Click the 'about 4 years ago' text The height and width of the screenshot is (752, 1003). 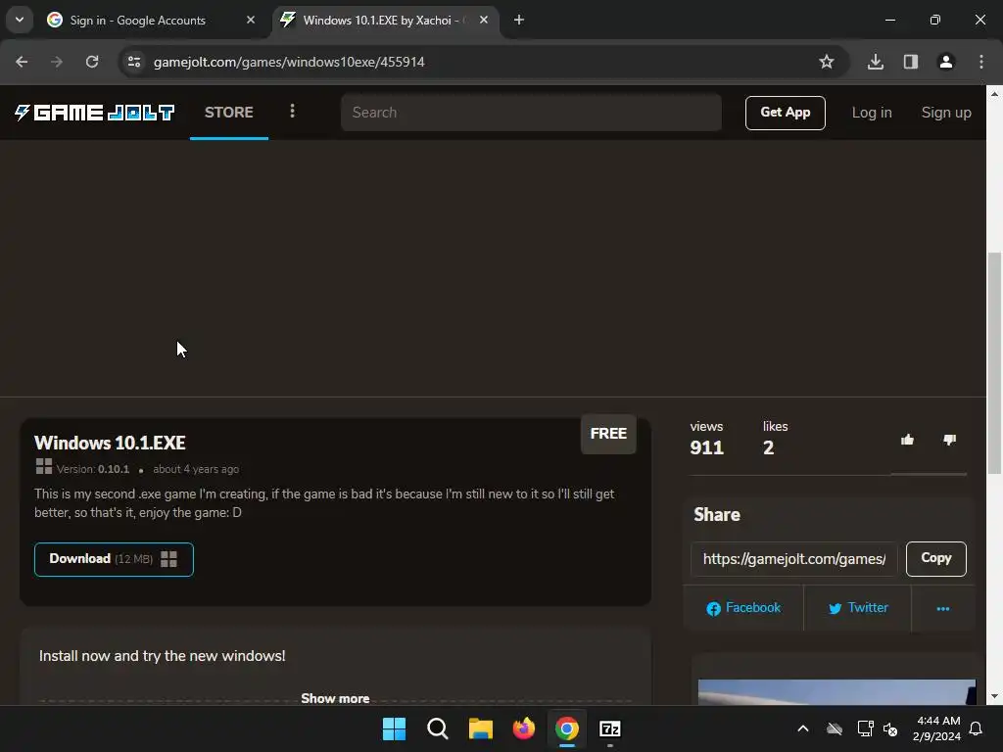tap(196, 469)
